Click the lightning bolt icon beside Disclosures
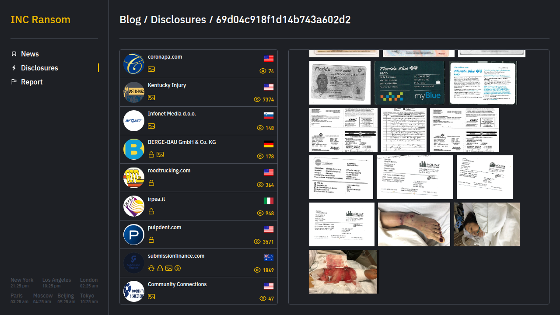Viewport: 560px width, 315px height. click(14, 68)
